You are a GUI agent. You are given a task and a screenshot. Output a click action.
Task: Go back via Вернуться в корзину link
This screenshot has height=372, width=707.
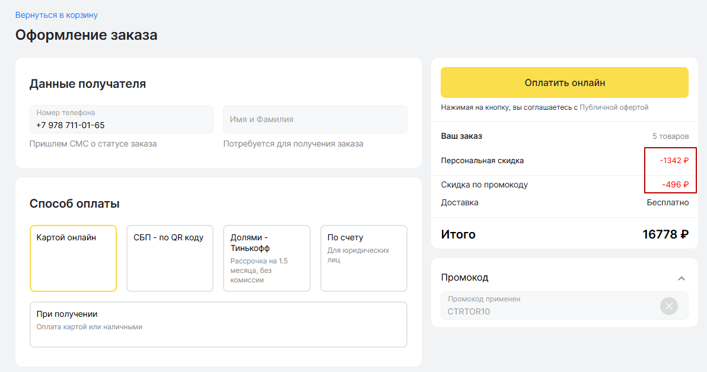point(56,15)
